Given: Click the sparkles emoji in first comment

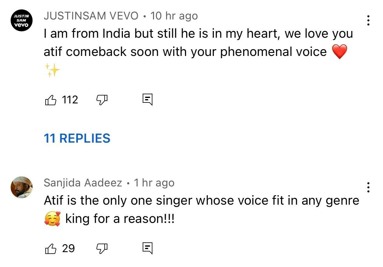Looking at the screenshot, I should tap(52, 70).
